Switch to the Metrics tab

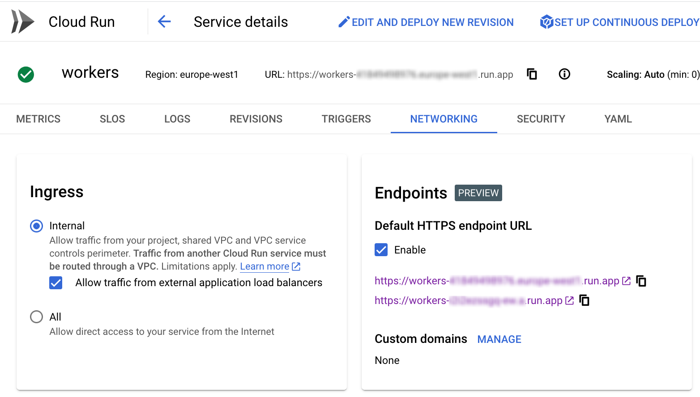point(38,119)
